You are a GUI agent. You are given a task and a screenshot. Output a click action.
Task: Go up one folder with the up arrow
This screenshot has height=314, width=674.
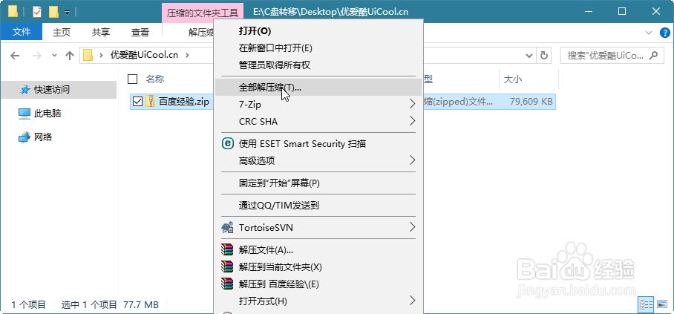point(70,55)
